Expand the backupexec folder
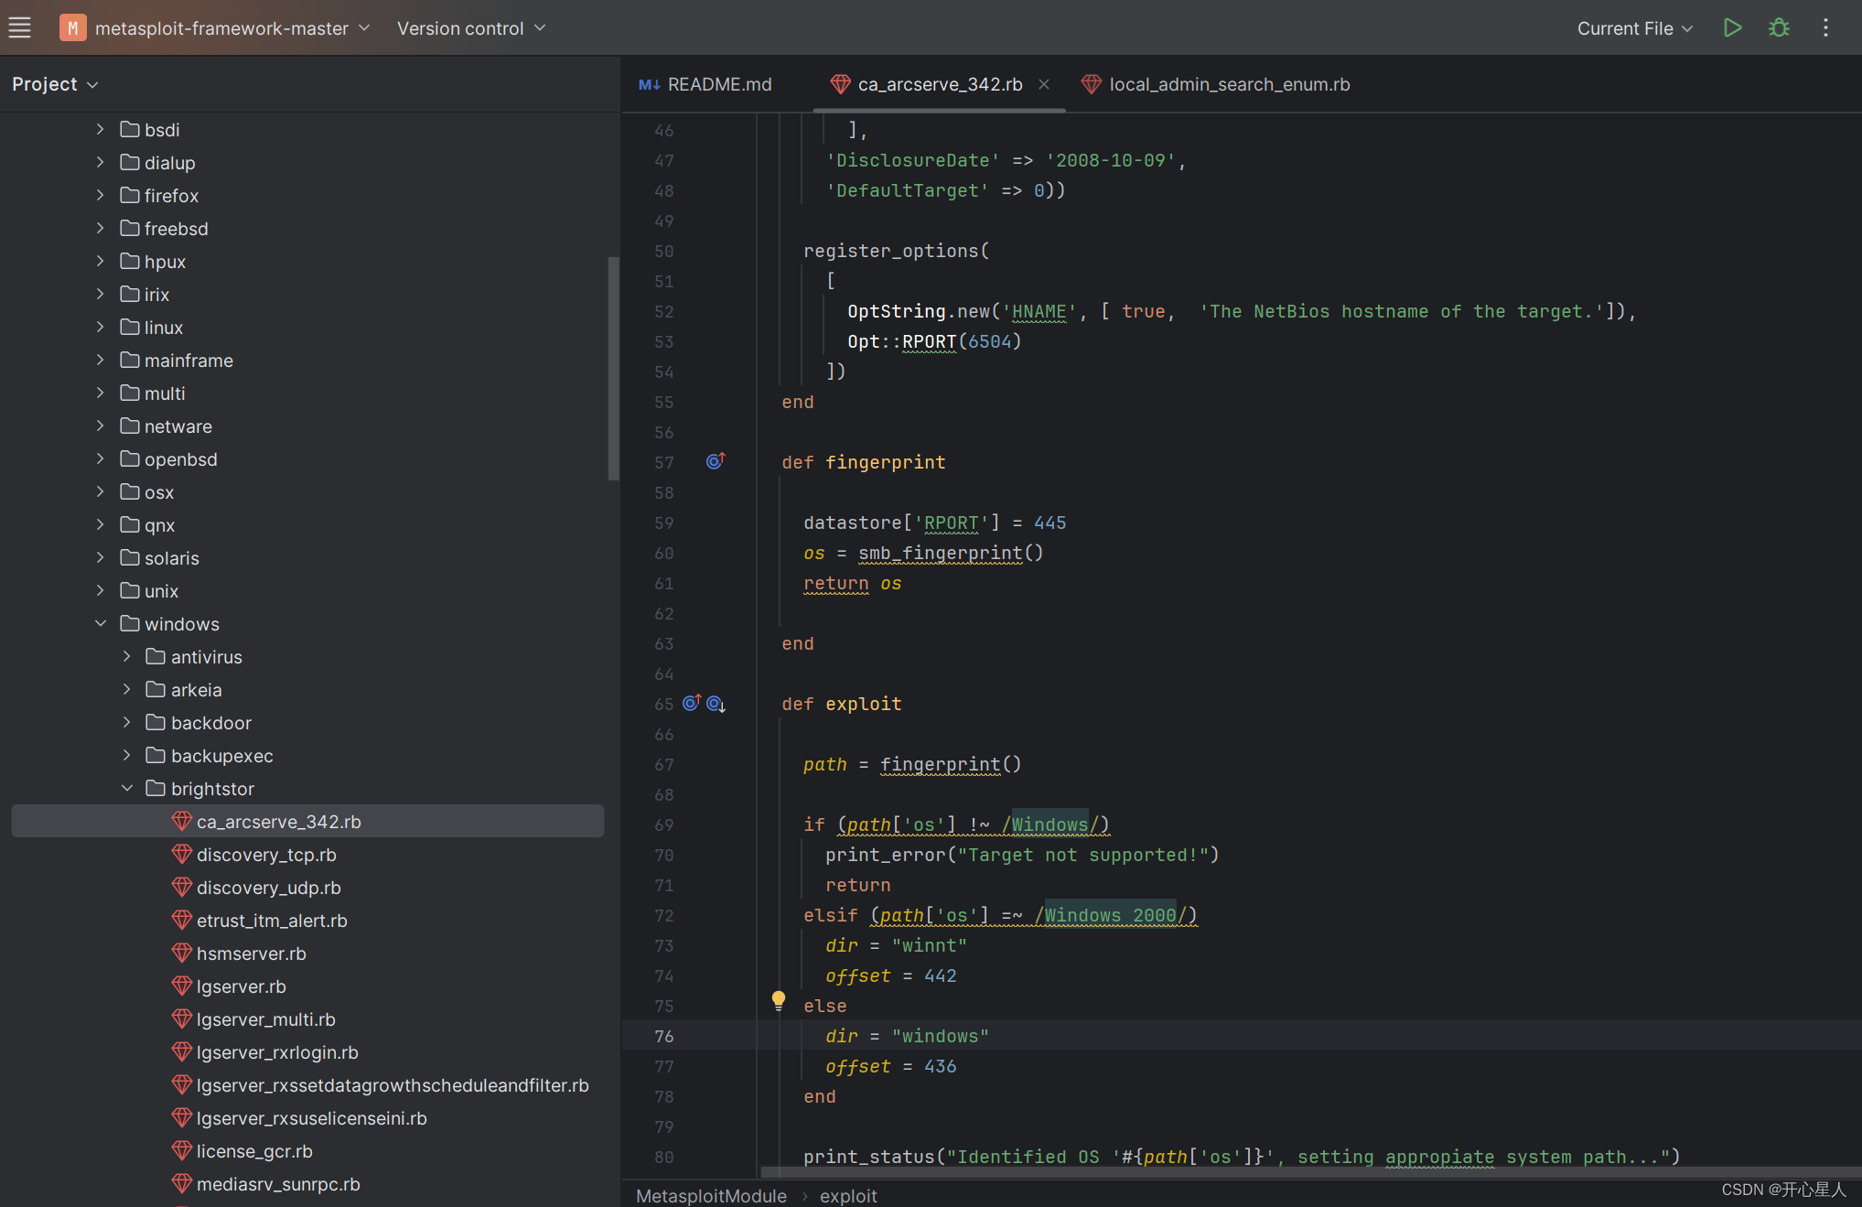The image size is (1862, 1207). 127,755
